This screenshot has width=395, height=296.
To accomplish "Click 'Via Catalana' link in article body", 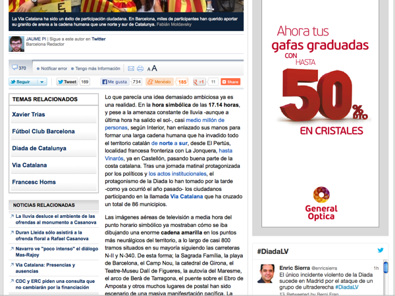I will click(187, 197).
